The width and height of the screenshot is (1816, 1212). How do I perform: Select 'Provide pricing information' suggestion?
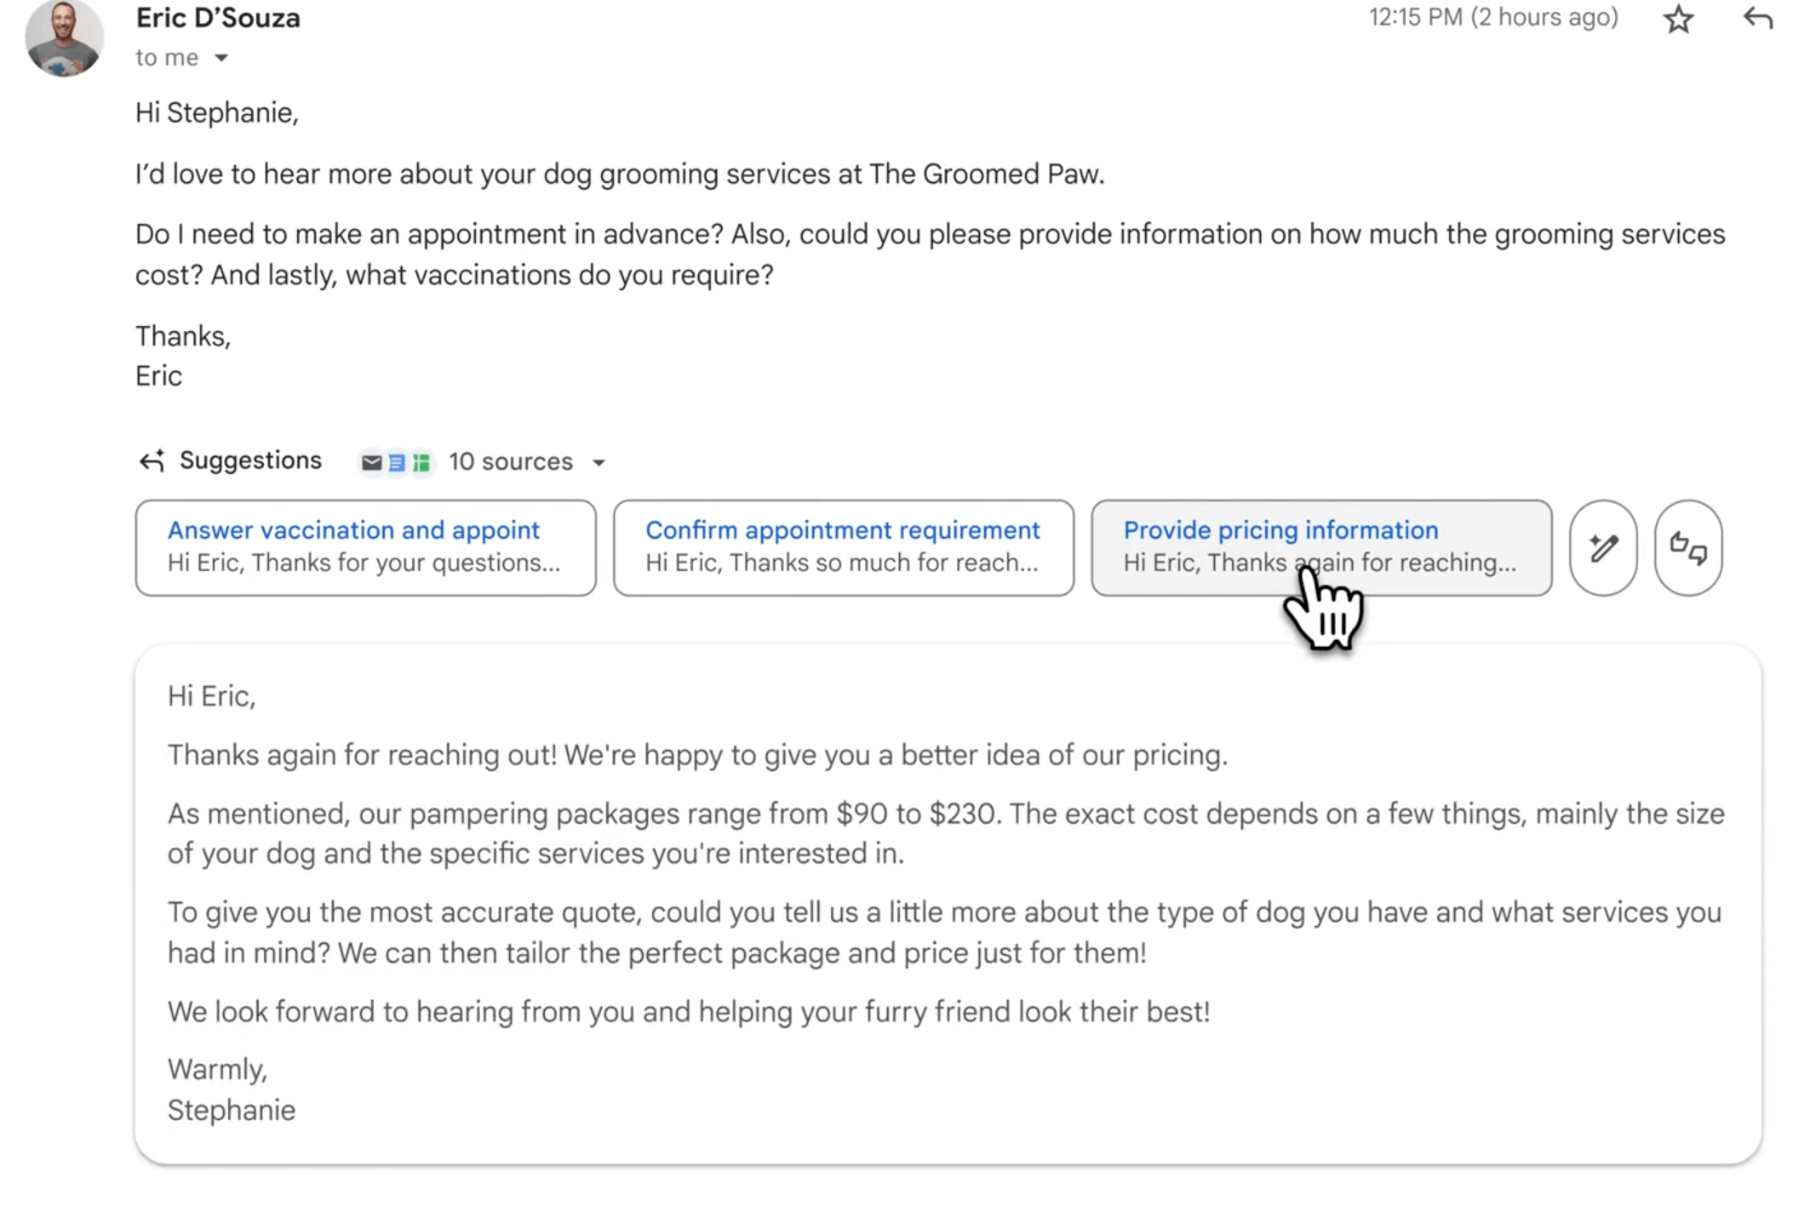[x=1321, y=547]
